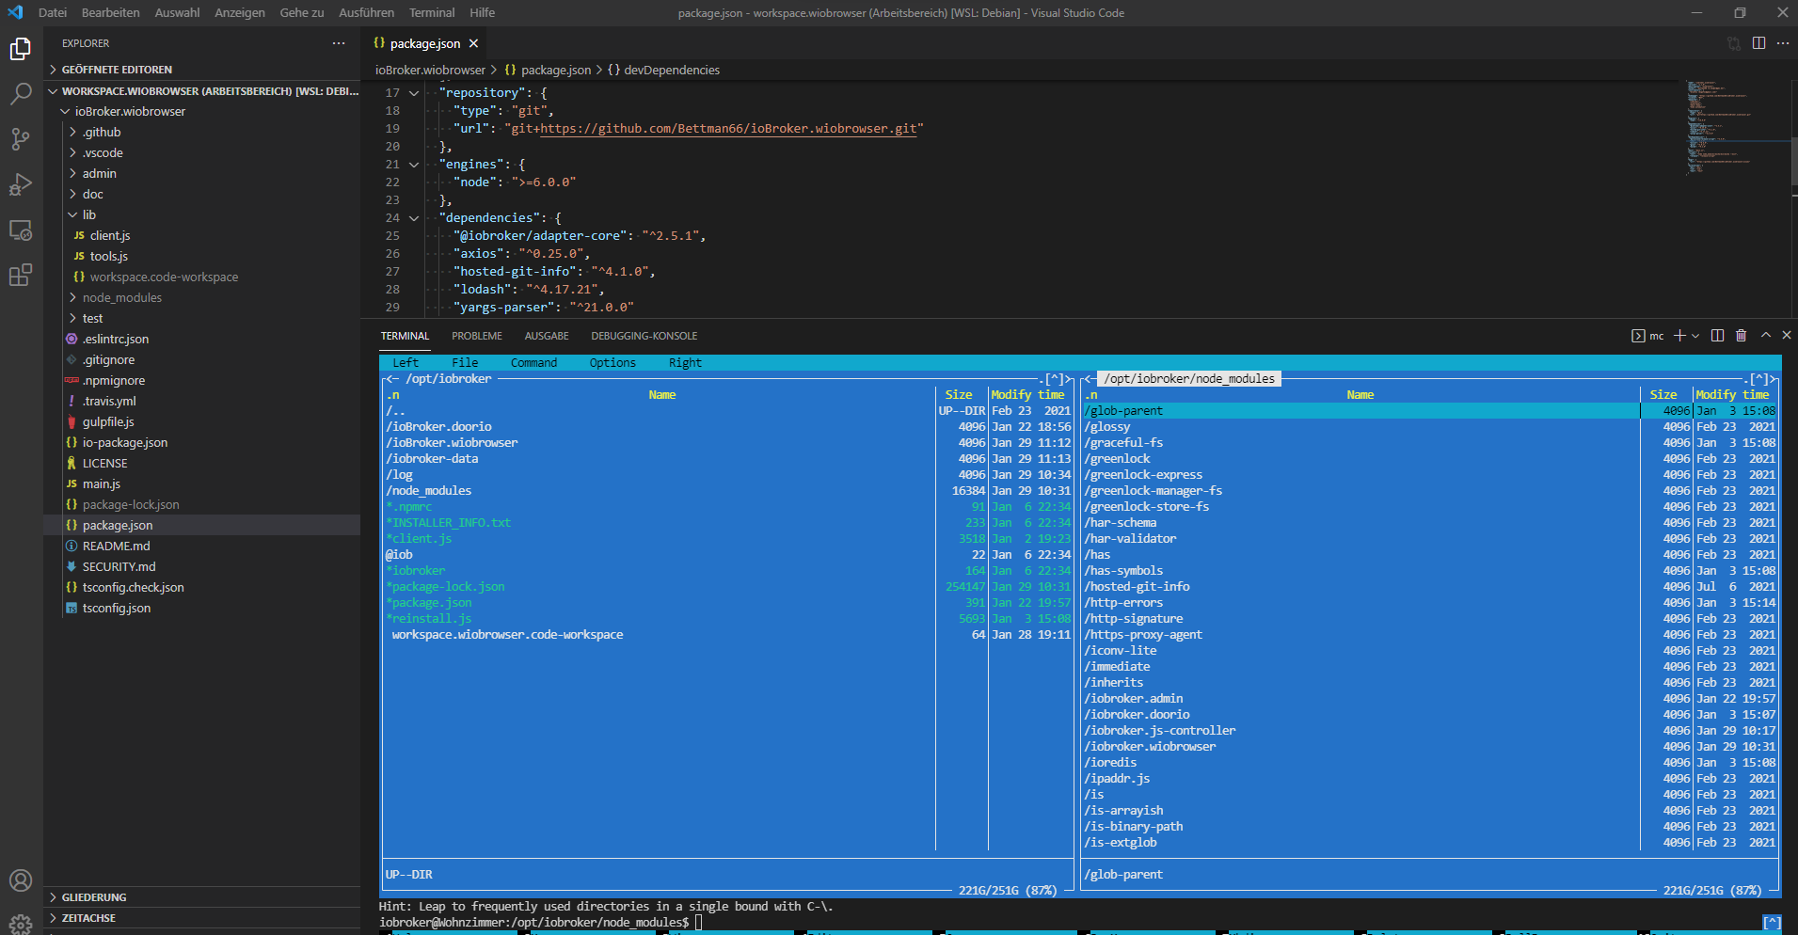This screenshot has height=935, width=1798.
Task: Open the Explorer view in activity bar
Action: click(x=21, y=49)
